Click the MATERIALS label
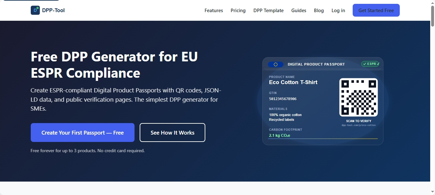This screenshot has height=195, width=435. coord(278,109)
